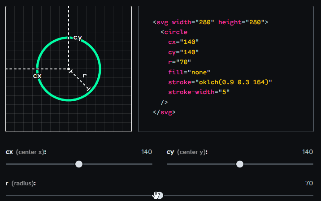Click the 'cy (center y):' label

click(x=187, y=152)
